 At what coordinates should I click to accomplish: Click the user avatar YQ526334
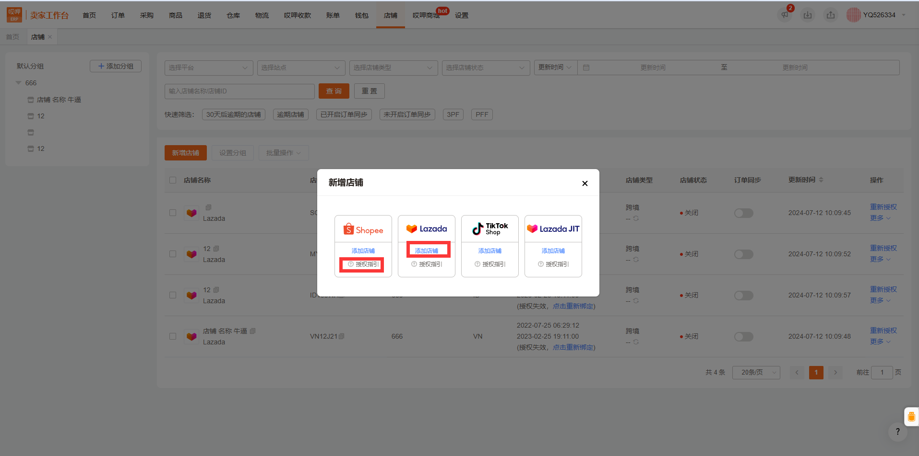point(853,15)
